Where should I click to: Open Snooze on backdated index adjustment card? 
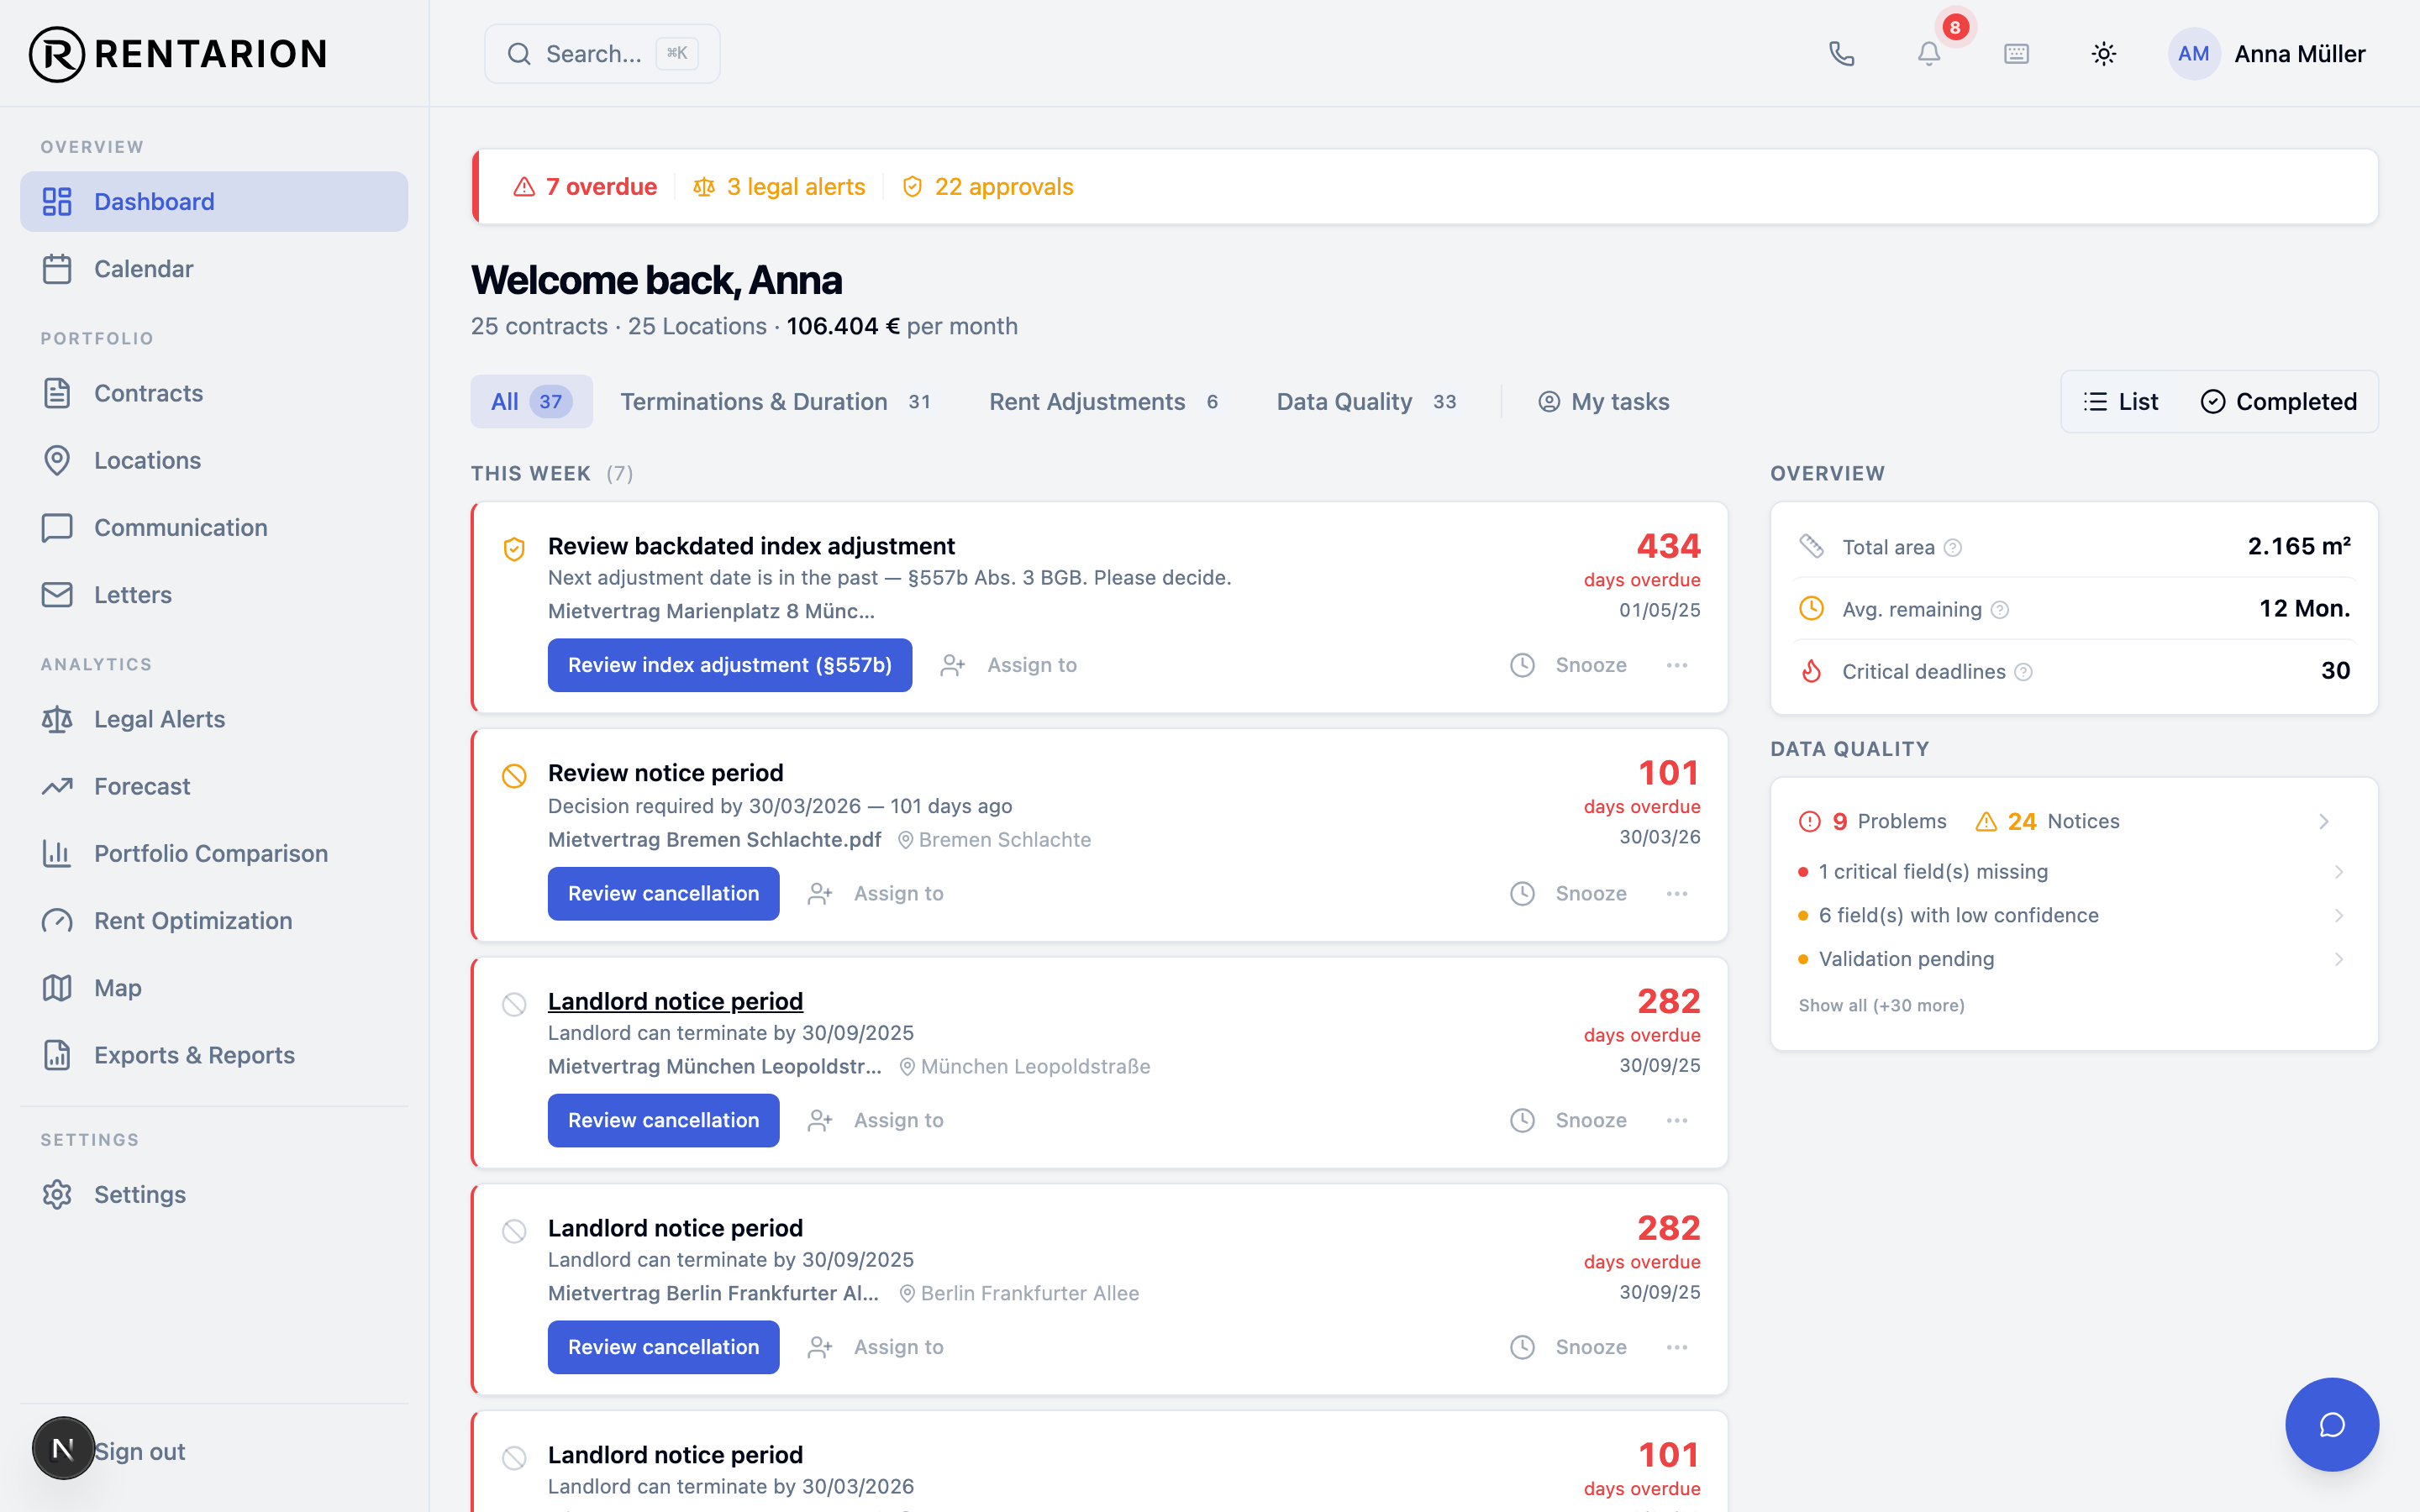(x=1568, y=665)
